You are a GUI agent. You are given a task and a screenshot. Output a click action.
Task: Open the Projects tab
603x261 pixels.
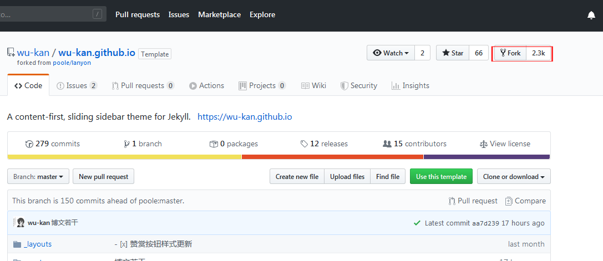tap(262, 86)
